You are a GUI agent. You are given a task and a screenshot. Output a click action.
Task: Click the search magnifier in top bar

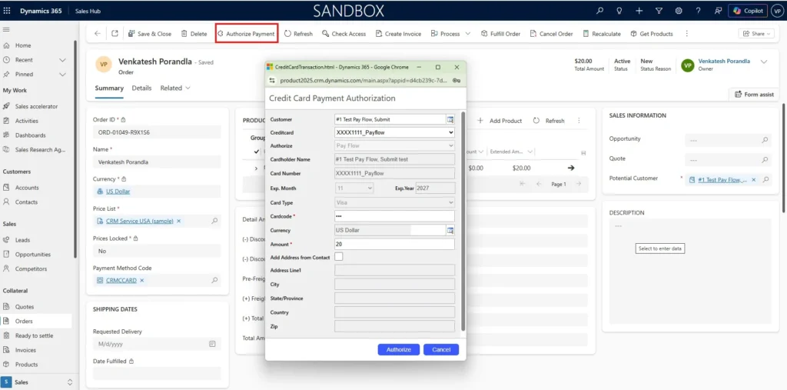[x=599, y=11]
